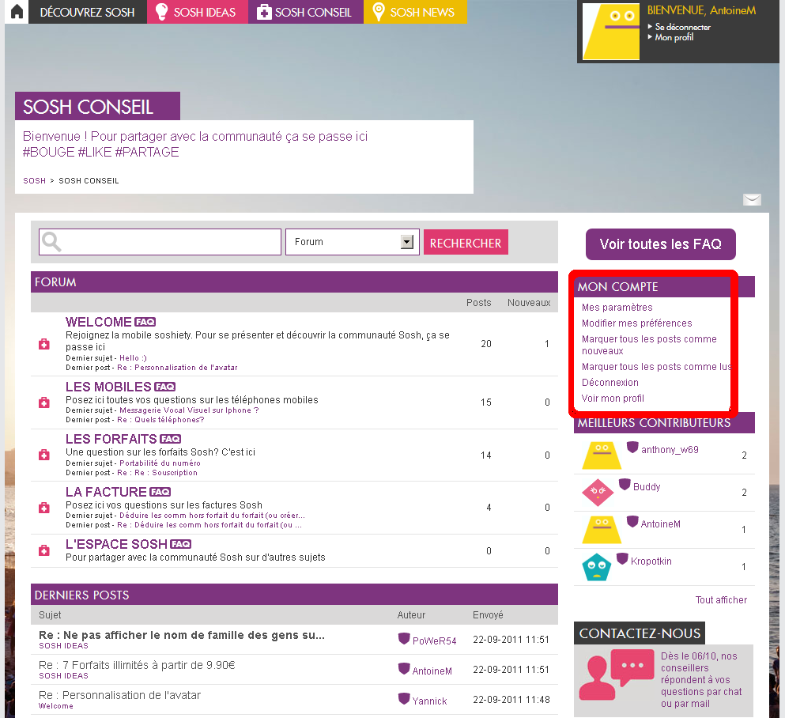
Task: Click Tout afficher under contributors
Action: tap(721, 600)
